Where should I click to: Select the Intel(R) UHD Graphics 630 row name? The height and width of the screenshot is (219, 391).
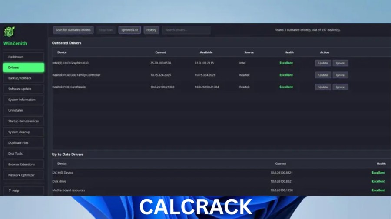click(x=70, y=63)
